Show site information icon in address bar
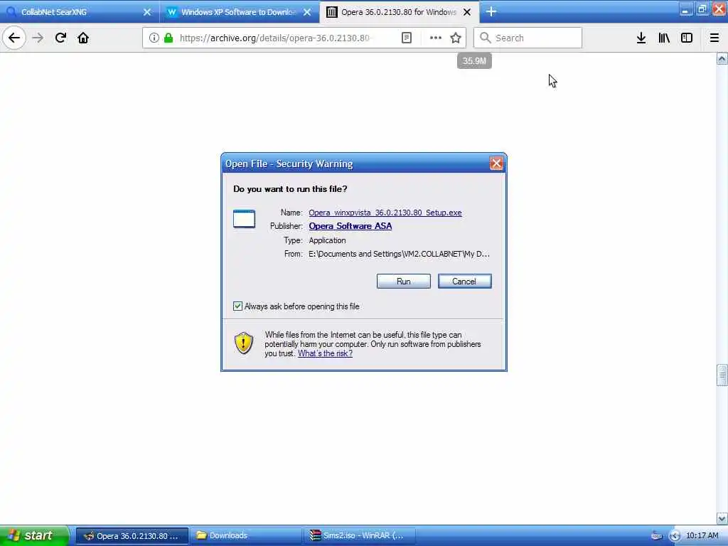This screenshot has height=546, width=728. point(154,38)
